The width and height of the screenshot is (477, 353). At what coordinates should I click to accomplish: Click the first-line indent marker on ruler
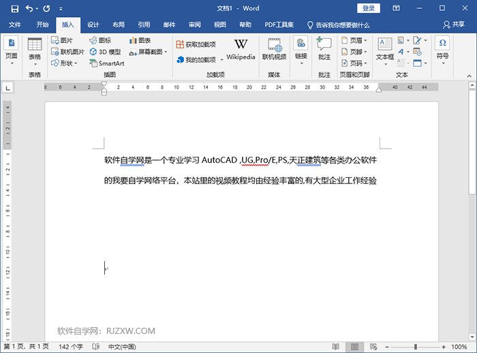click(104, 83)
